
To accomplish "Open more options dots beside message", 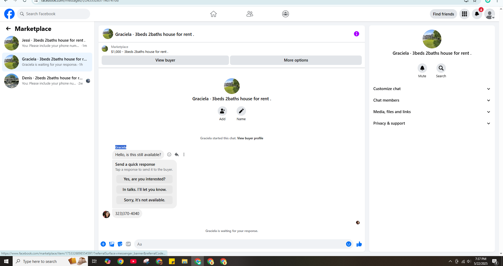I will coord(184,154).
